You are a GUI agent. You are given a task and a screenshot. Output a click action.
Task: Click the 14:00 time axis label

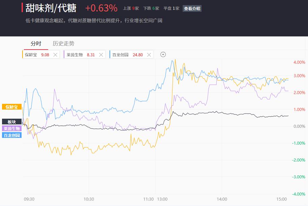pyautogui.click(x=222, y=199)
